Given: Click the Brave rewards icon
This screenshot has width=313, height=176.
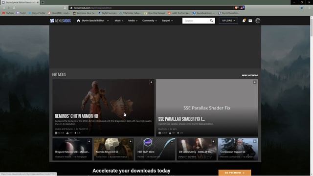Looking at the screenshot, I should [x=242, y=8].
